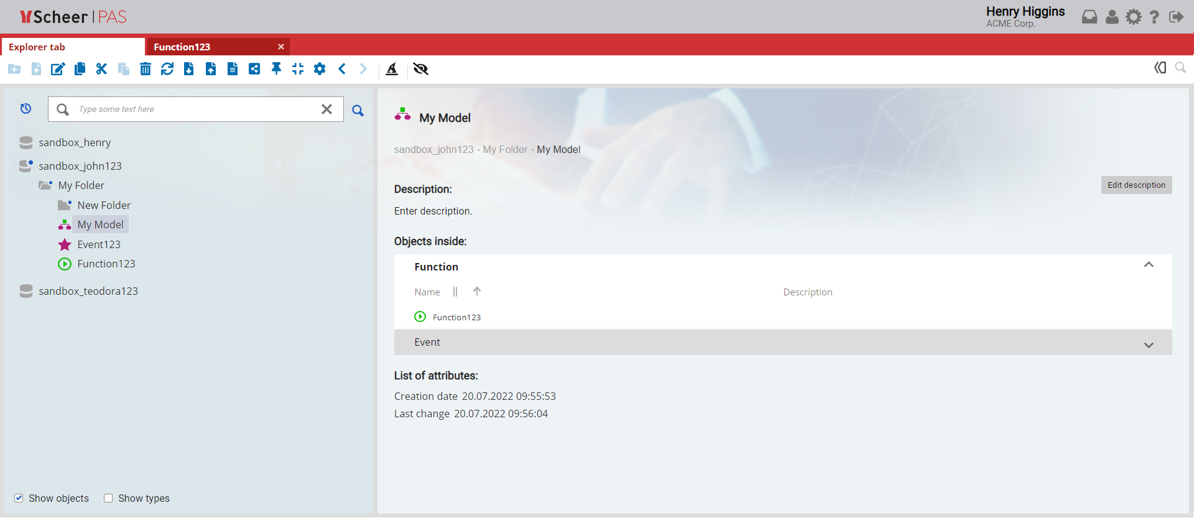Screen dimensions: 1194x518
Task: Click the export file up-arrow icon
Action: 211,69
